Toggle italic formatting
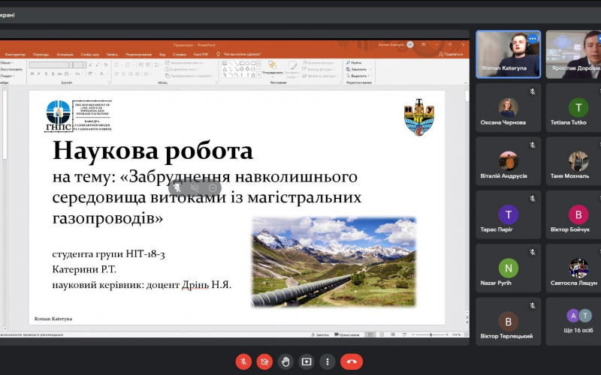601x375 pixels. point(39,73)
